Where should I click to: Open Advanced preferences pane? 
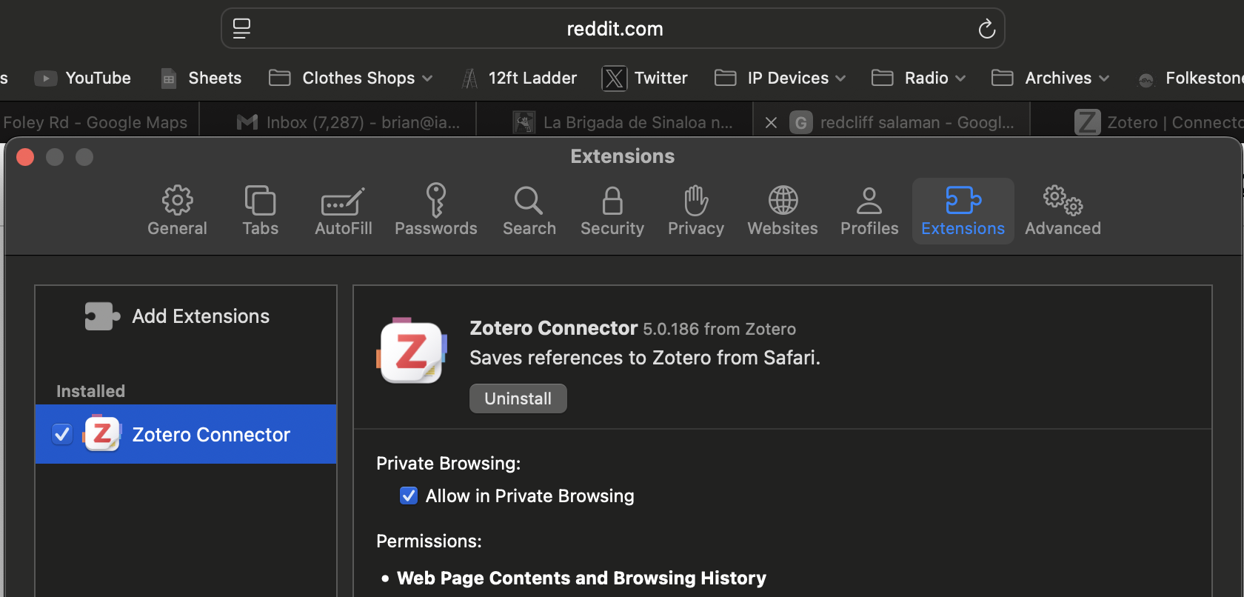[x=1063, y=210]
